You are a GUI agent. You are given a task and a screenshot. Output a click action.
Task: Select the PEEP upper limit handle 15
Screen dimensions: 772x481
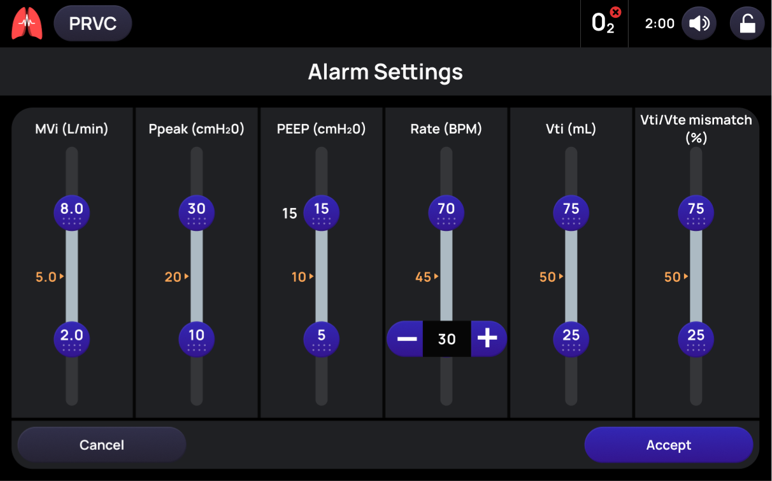(322, 213)
